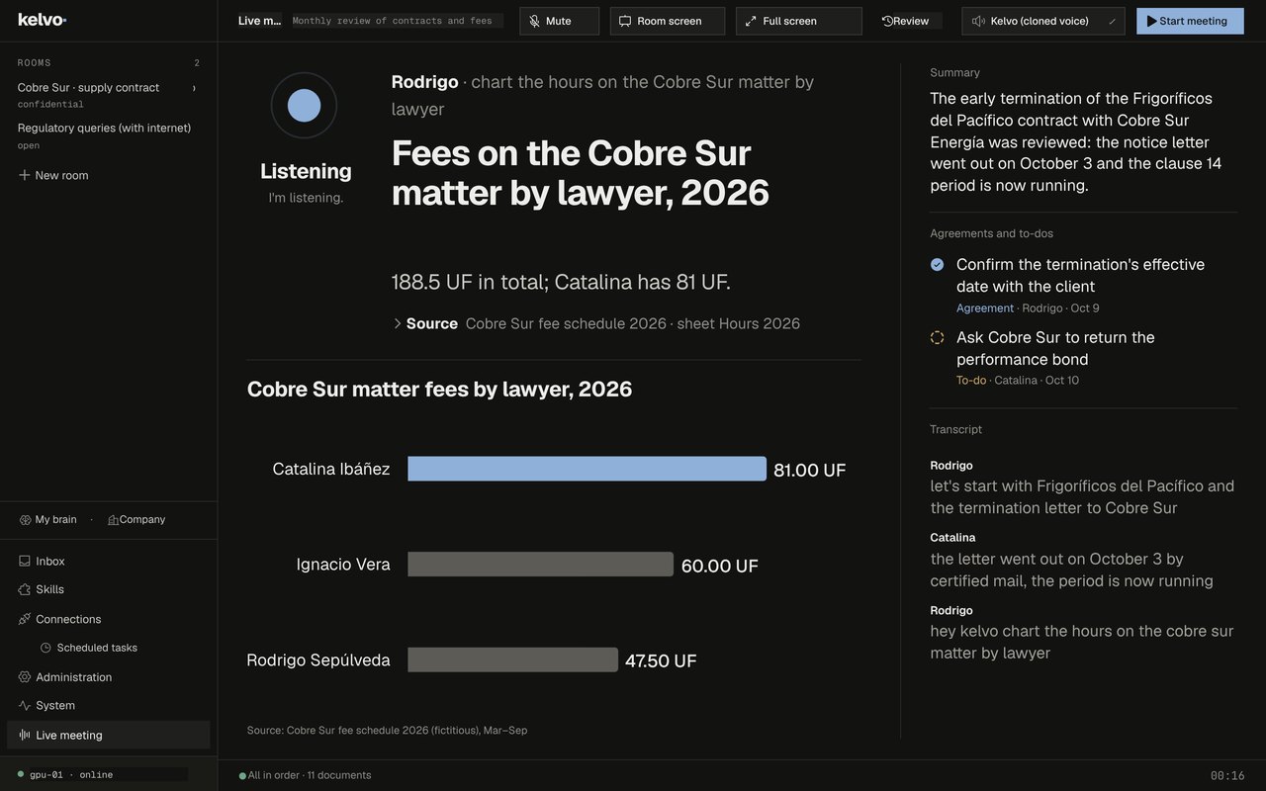Click the System activity icon
The height and width of the screenshot is (791, 1266).
[25, 705]
